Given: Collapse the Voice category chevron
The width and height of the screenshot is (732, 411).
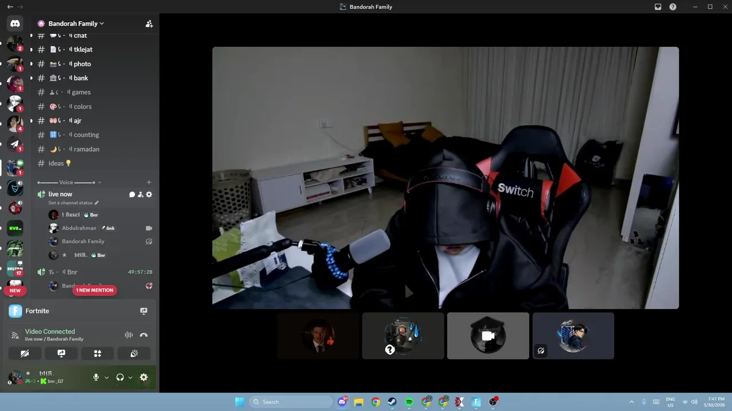Looking at the screenshot, I should [100, 183].
